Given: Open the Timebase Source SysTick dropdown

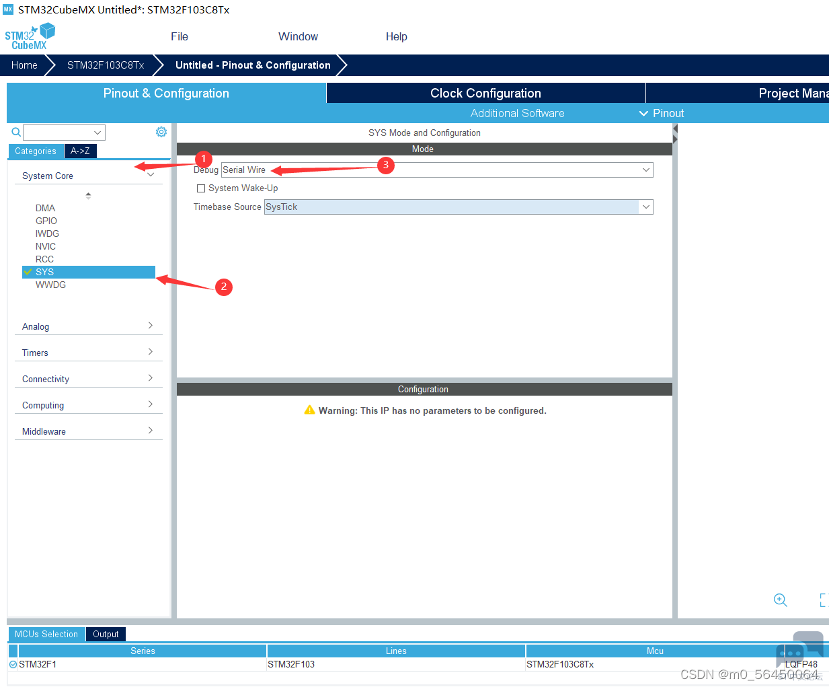Looking at the screenshot, I should point(459,207).
